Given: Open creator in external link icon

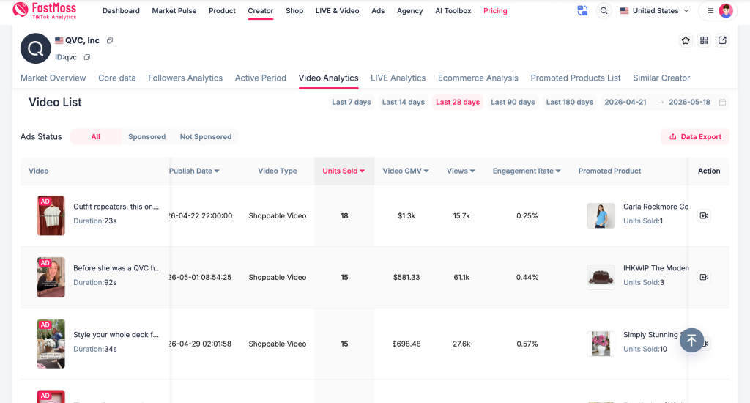Looking at the screenshot, I should point(722,41).
